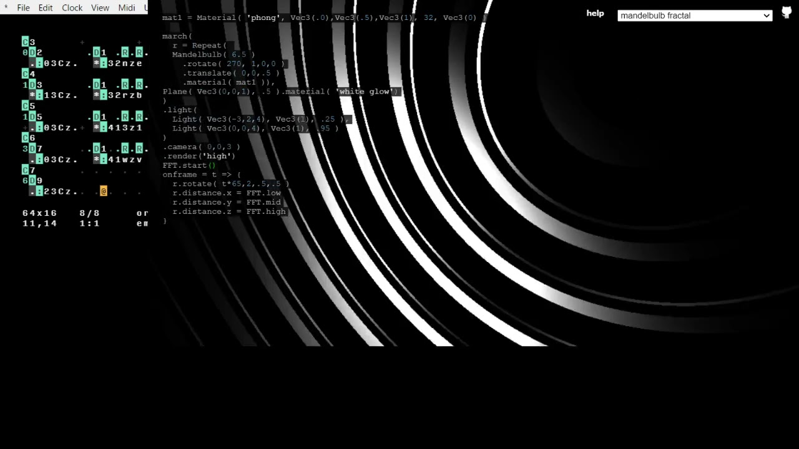Image resolution: width=799 pixels, height=449 pixels.
Task: Click the mat1 = Material code line
Action: 324,17
